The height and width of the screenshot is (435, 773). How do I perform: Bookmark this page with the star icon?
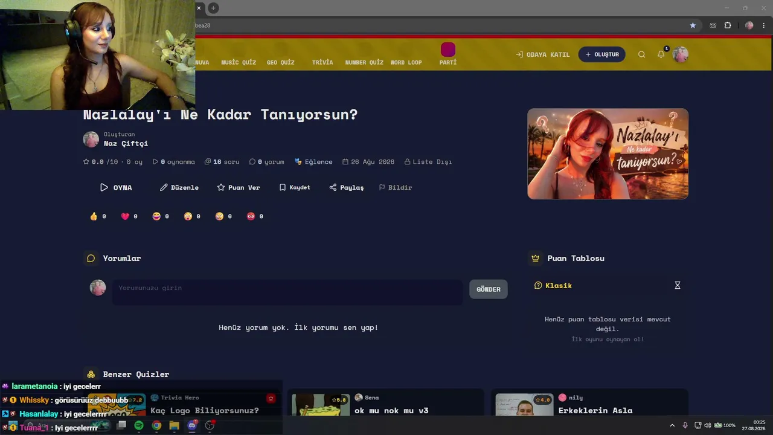[x=693, y=25]
